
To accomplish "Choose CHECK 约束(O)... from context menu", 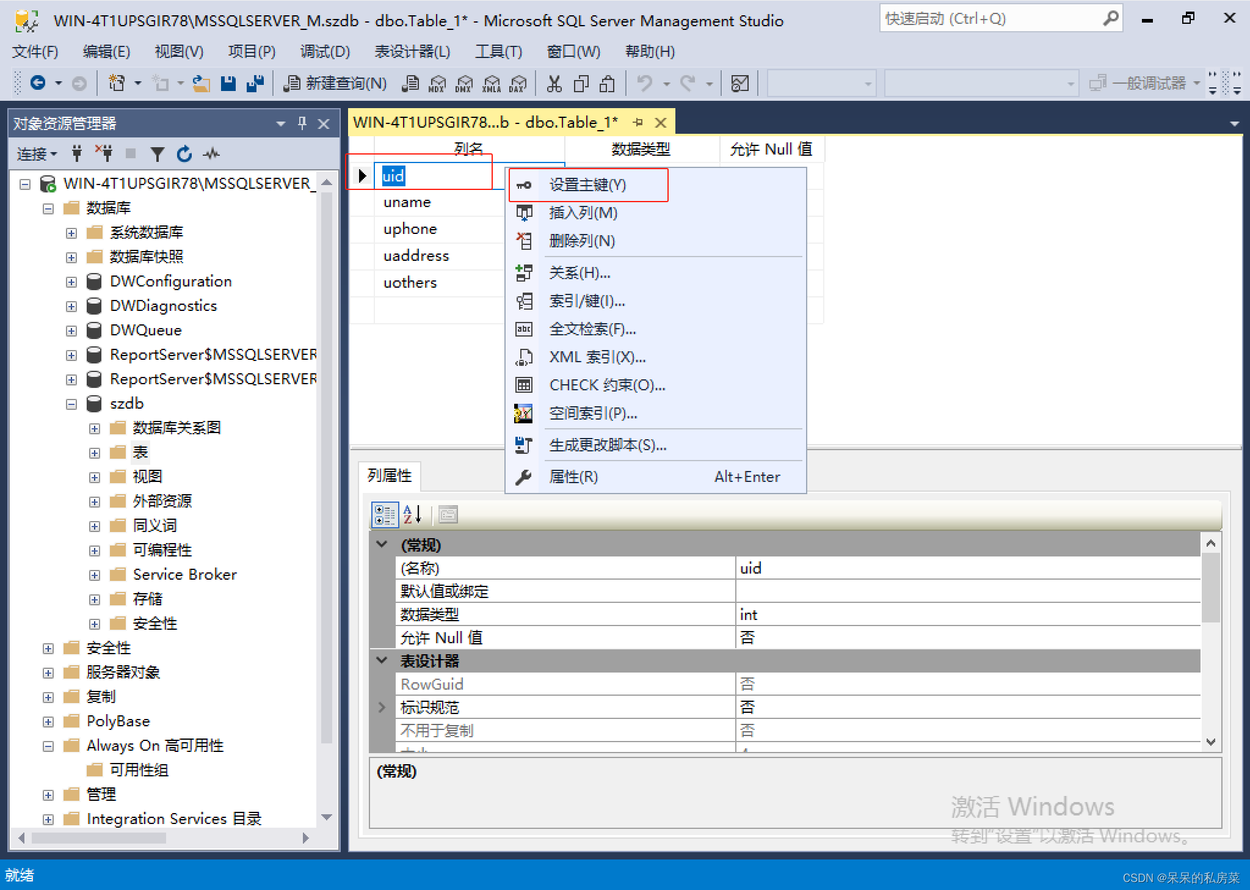I will click(x=656, y=385).
